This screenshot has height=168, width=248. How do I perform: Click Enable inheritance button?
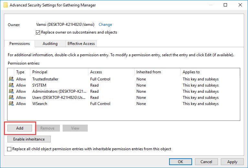(x=29, y=139)
